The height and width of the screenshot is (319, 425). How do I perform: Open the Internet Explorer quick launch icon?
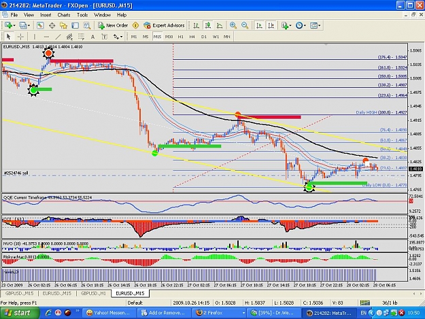click(49, 313)
